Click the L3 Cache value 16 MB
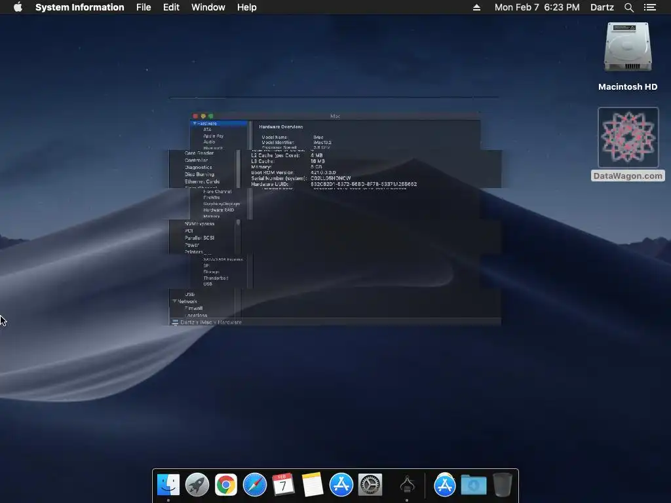The height and width of the screenshot is (503, 671). click(318, 161)
